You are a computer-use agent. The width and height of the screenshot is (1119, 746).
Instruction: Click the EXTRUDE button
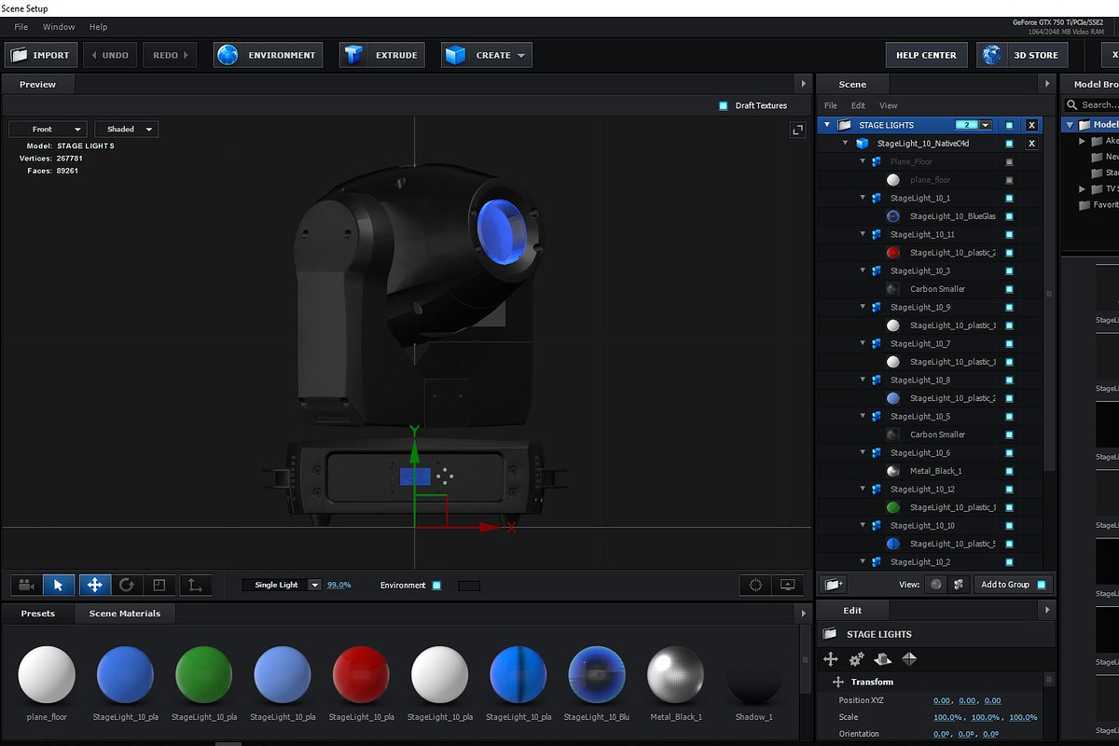tap(381, 55)
